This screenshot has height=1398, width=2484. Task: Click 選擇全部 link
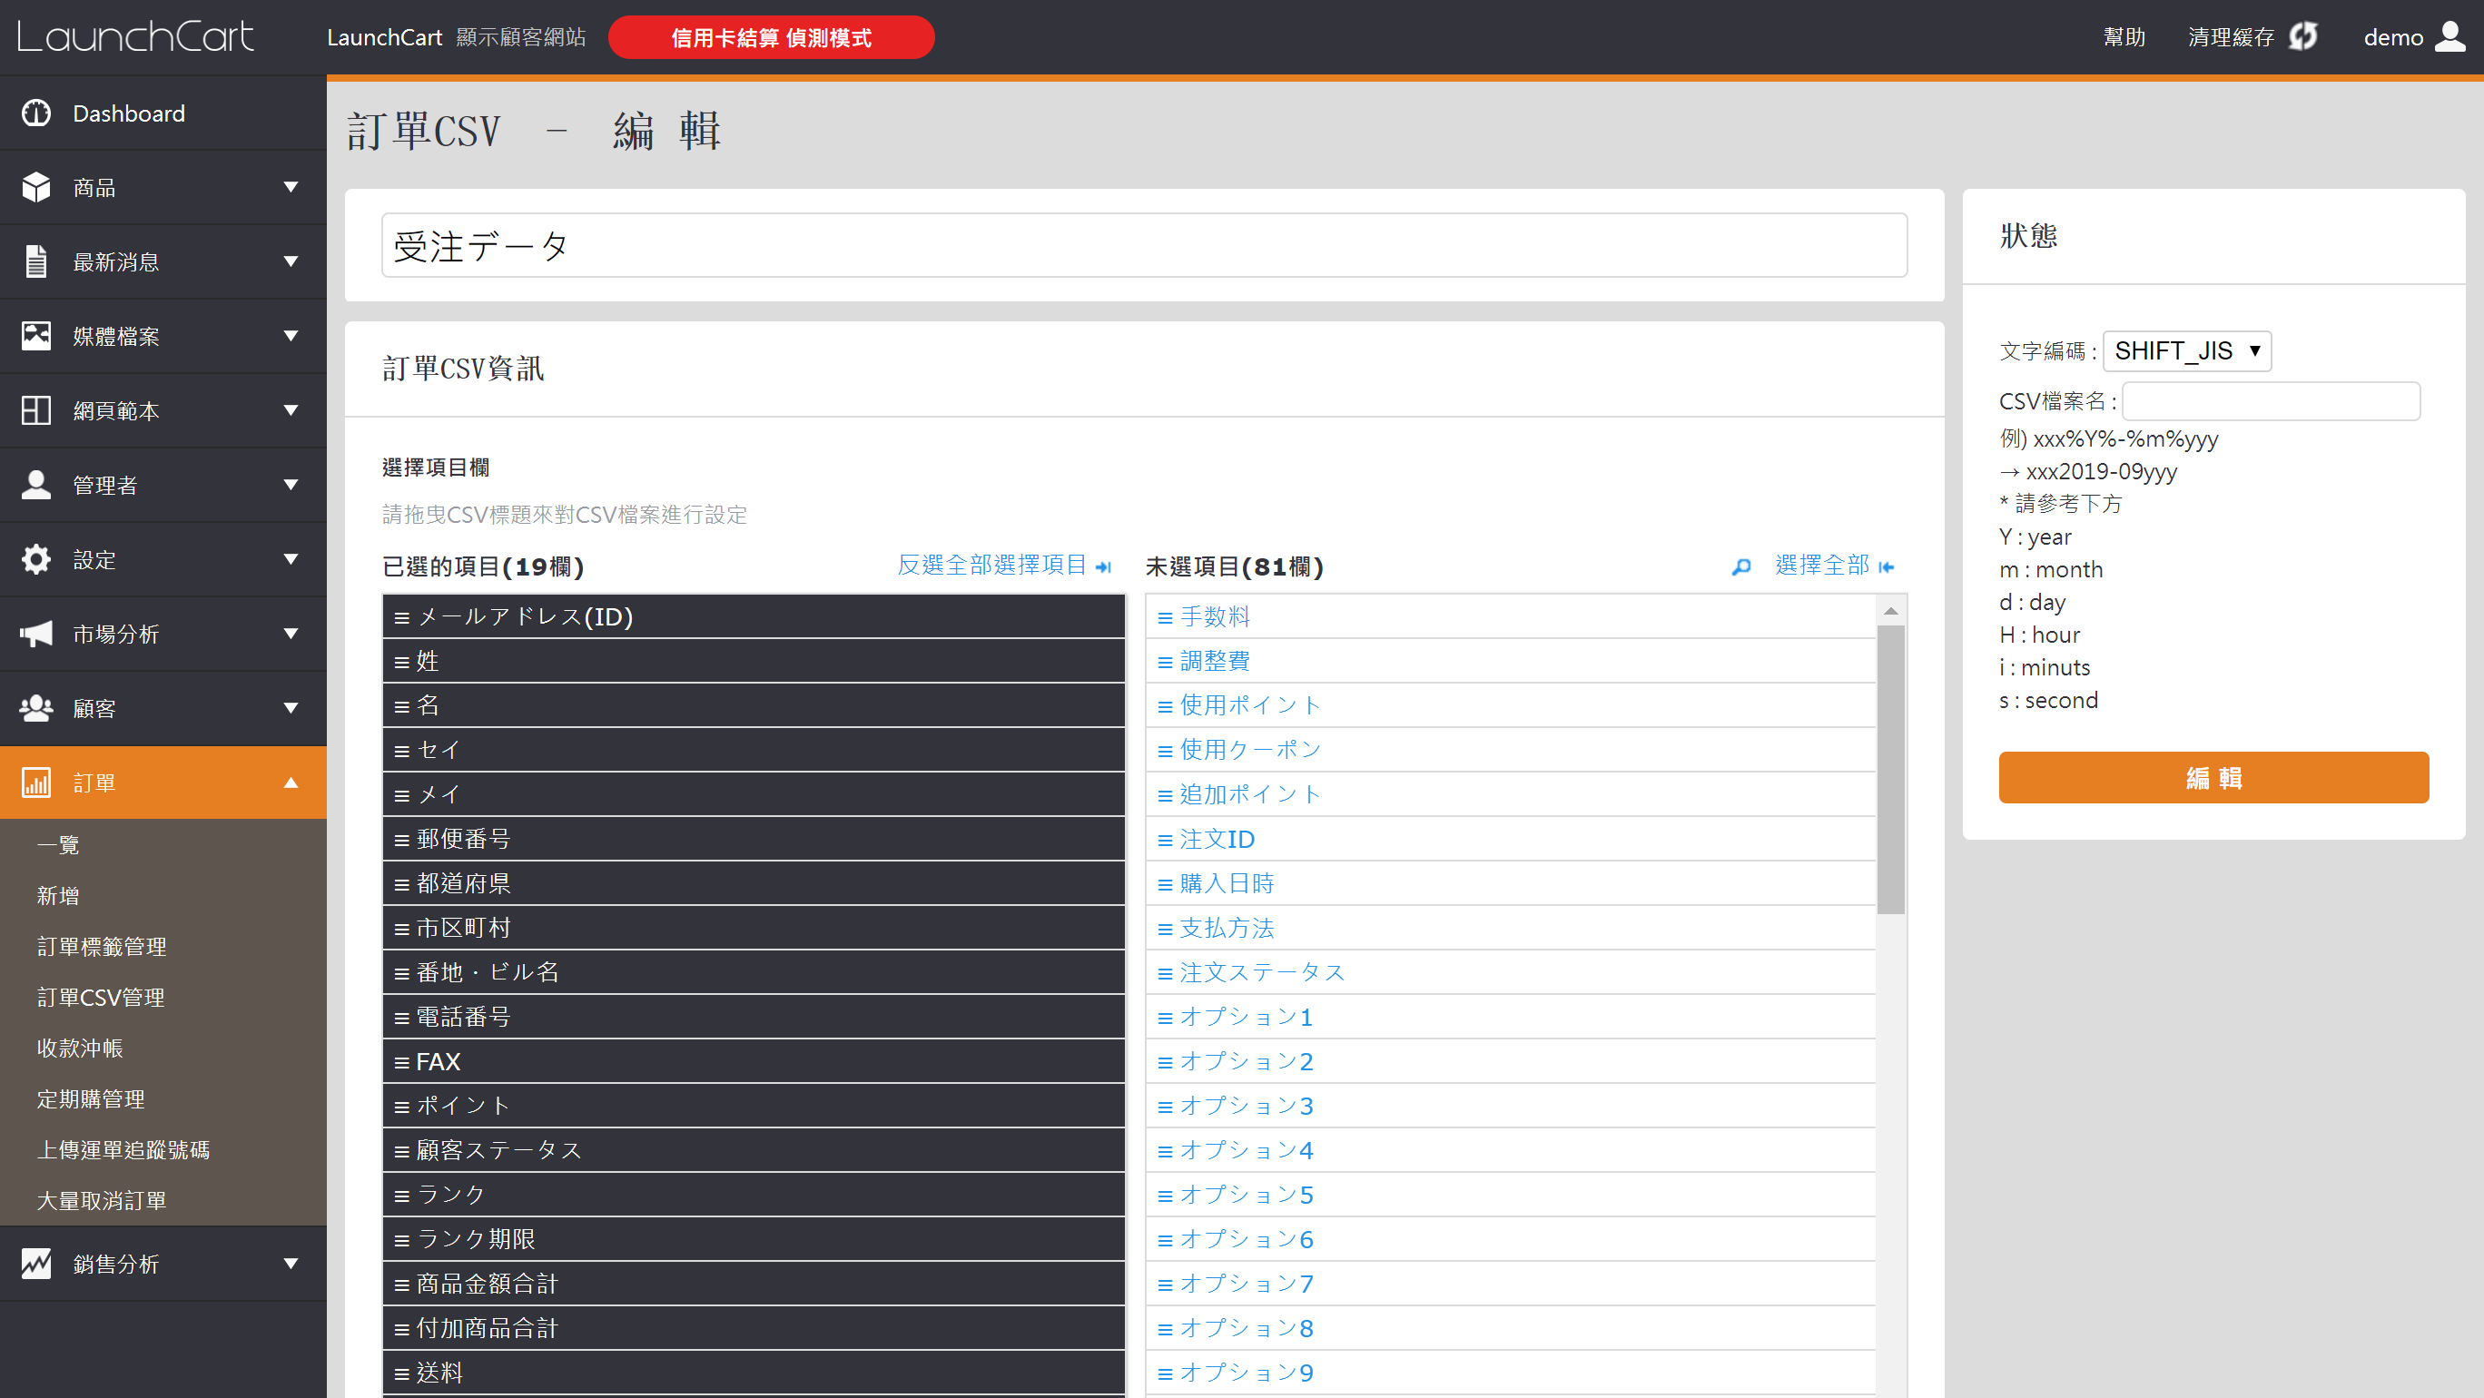pos(1821,565)
